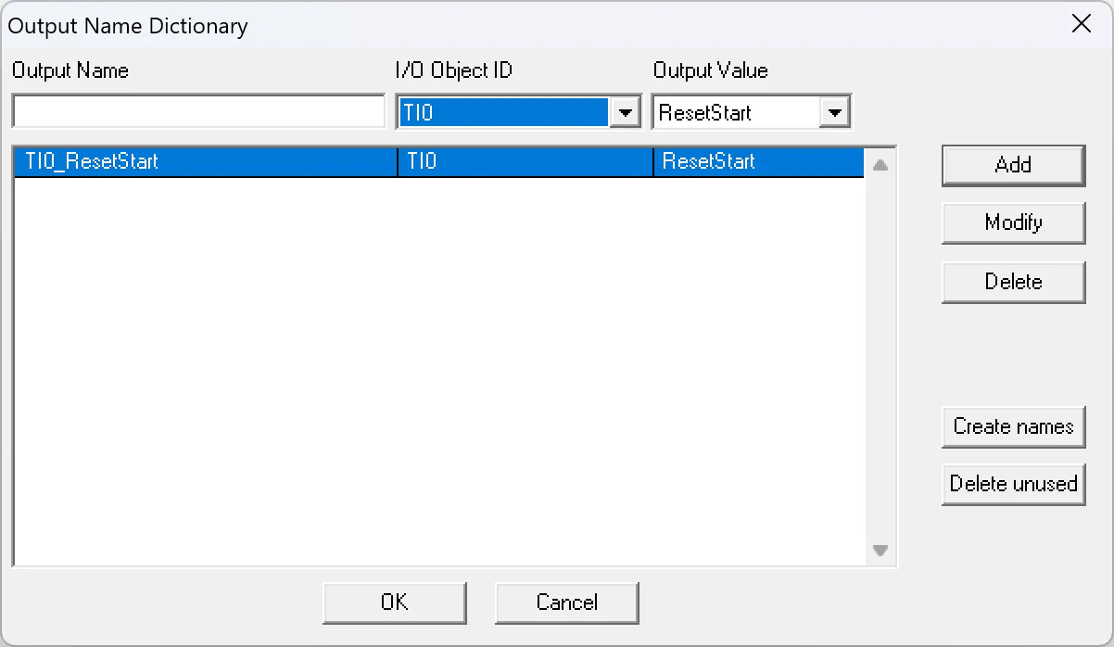The image size is (1114, 647).
Task: Click the Delete unused button
Action: 1012,484
